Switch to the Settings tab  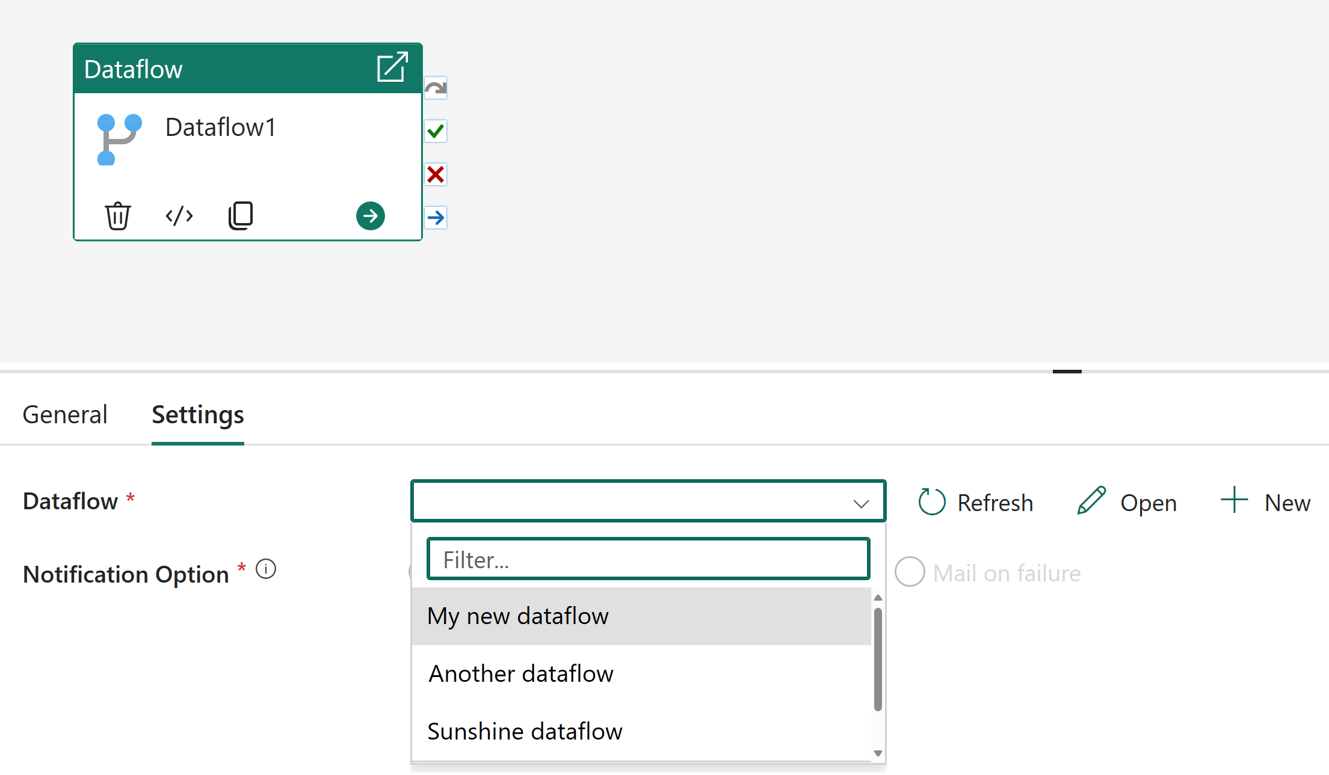(197, 414)
